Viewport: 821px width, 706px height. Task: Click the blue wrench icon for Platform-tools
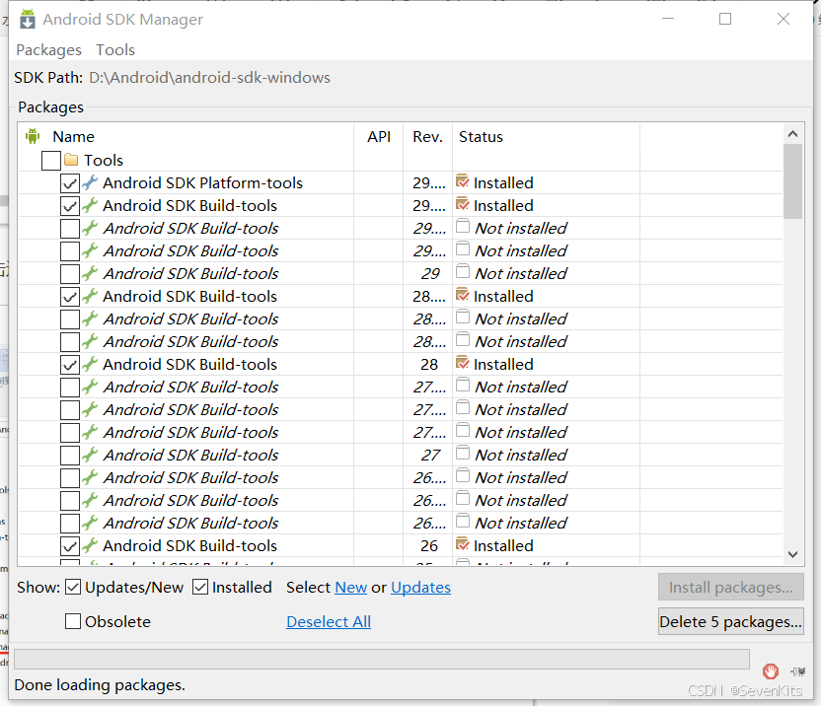click(x=90, y=182)
